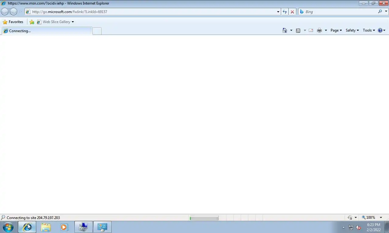Image resolution: width=389 pixels, height=233 pixels.
Task: Click the Internet Explorer taskbar icon
Action: click(x=27, y=227)
